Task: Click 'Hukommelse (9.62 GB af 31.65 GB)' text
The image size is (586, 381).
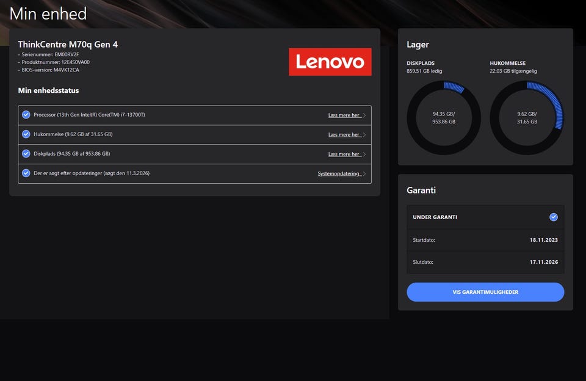Action: [x=73, y=134]
